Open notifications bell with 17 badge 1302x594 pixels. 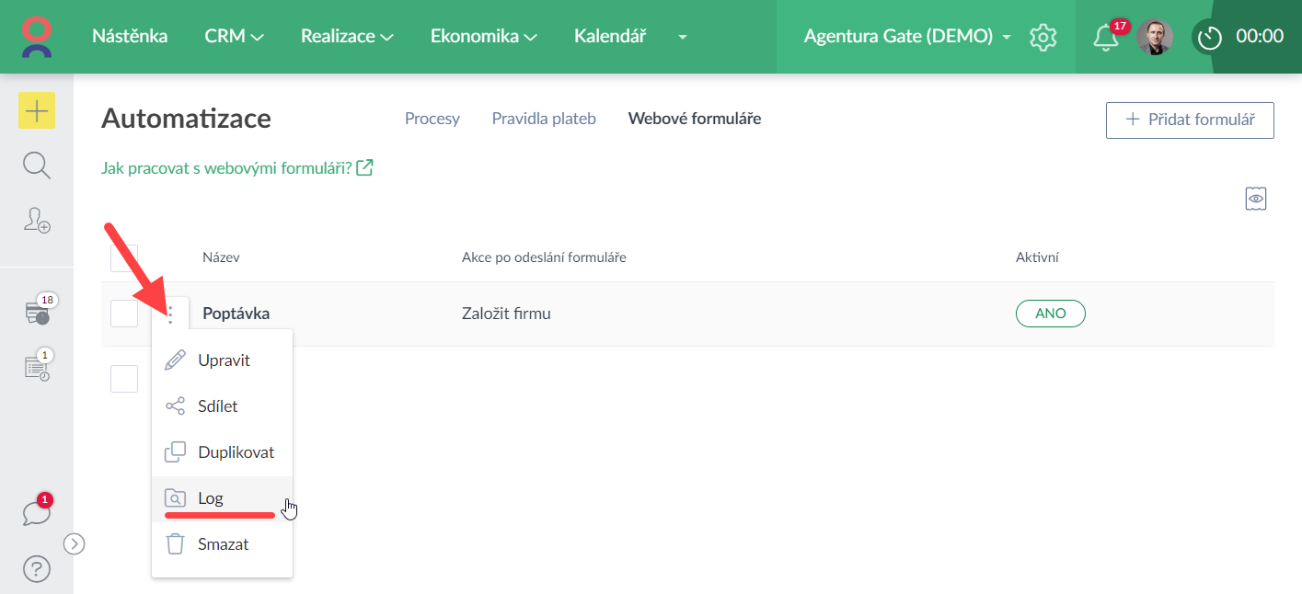pyautogui.click(x=1105, y=37)
